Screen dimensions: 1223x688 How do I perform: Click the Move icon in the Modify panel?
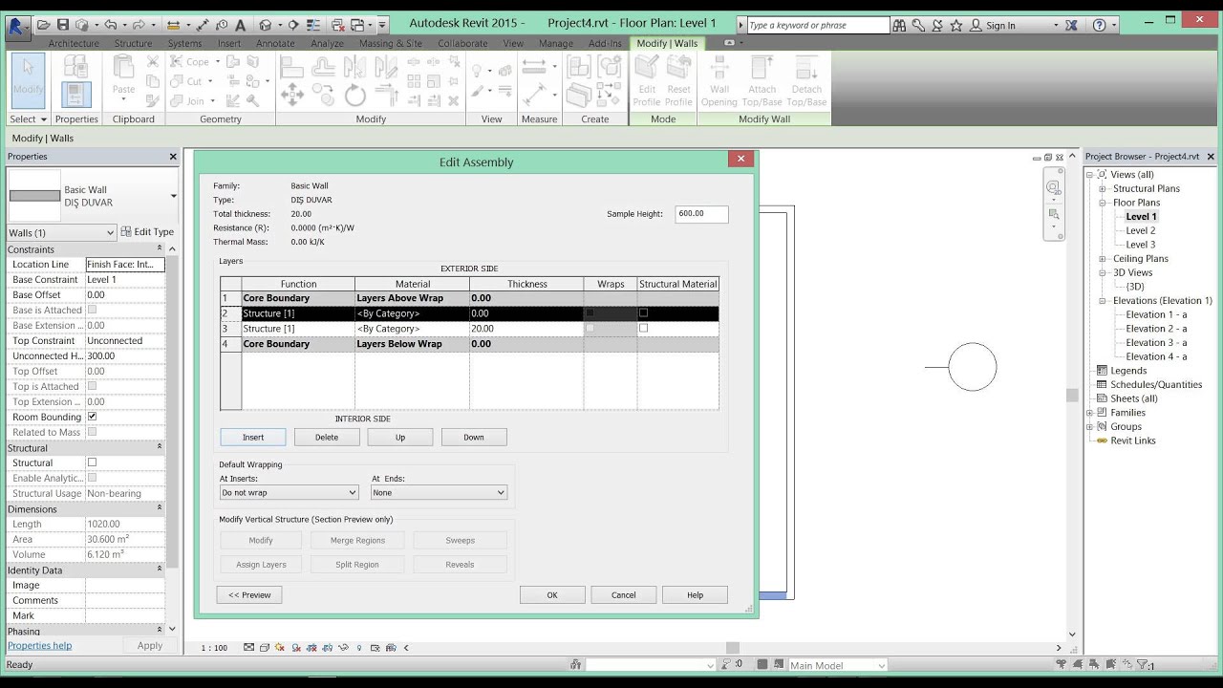[292, 94]
